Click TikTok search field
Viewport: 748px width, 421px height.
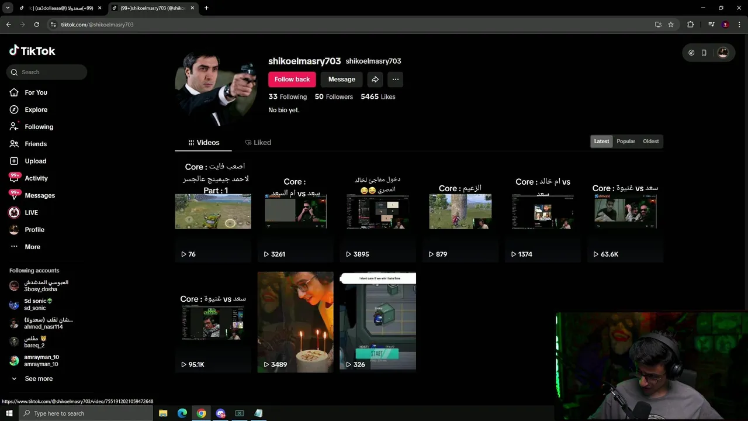[x=47, y=72]
